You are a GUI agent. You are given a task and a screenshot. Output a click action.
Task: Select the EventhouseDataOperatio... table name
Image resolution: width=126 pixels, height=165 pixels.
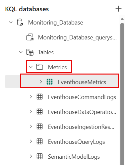click(82, 112)
